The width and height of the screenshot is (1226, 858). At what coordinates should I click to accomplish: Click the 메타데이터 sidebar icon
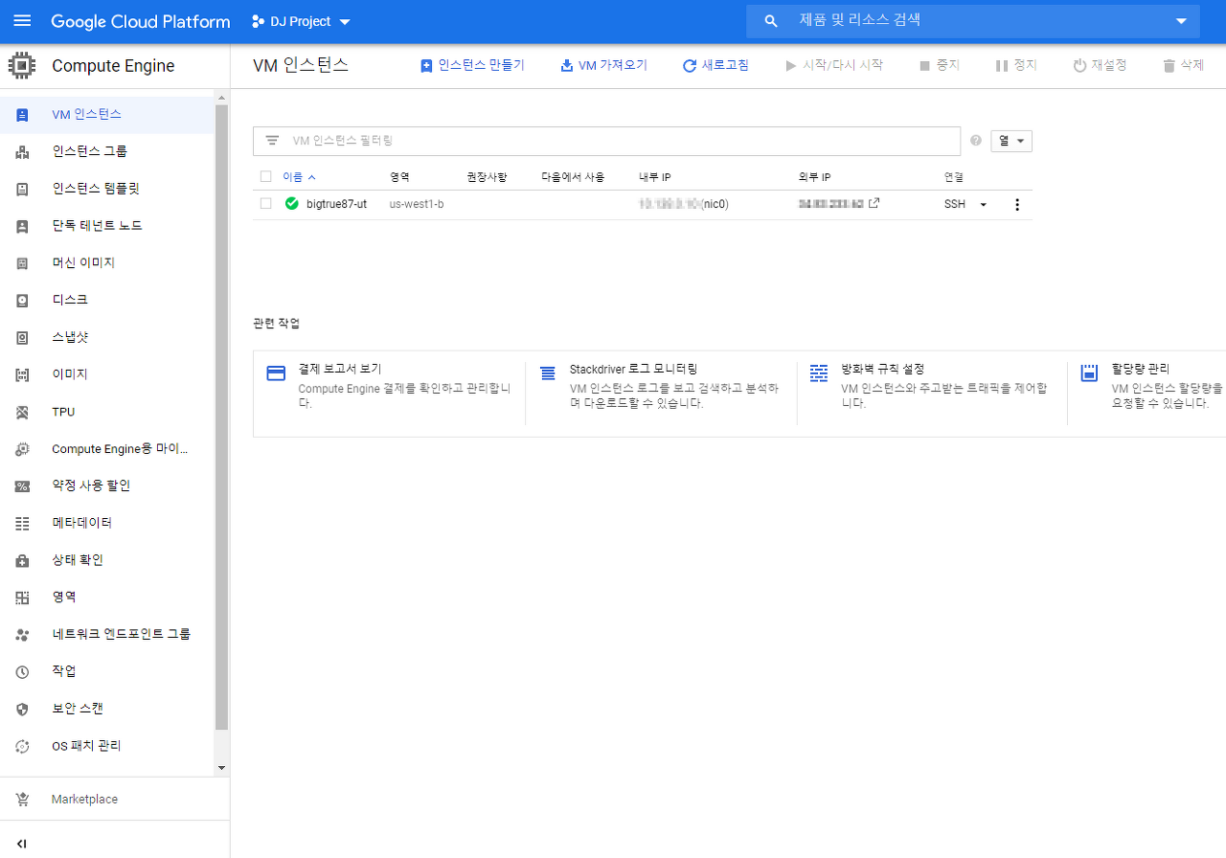coord(22,524)
